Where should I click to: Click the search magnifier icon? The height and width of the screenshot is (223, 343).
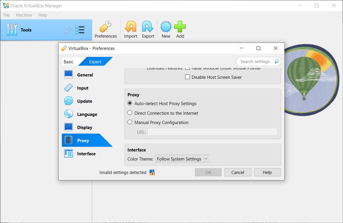[276, 62]
